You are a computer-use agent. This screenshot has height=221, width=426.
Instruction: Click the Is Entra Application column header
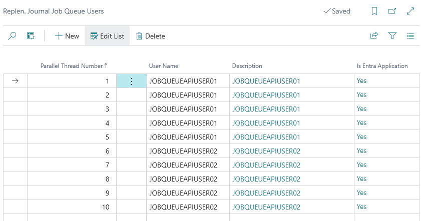click(382, 66)
